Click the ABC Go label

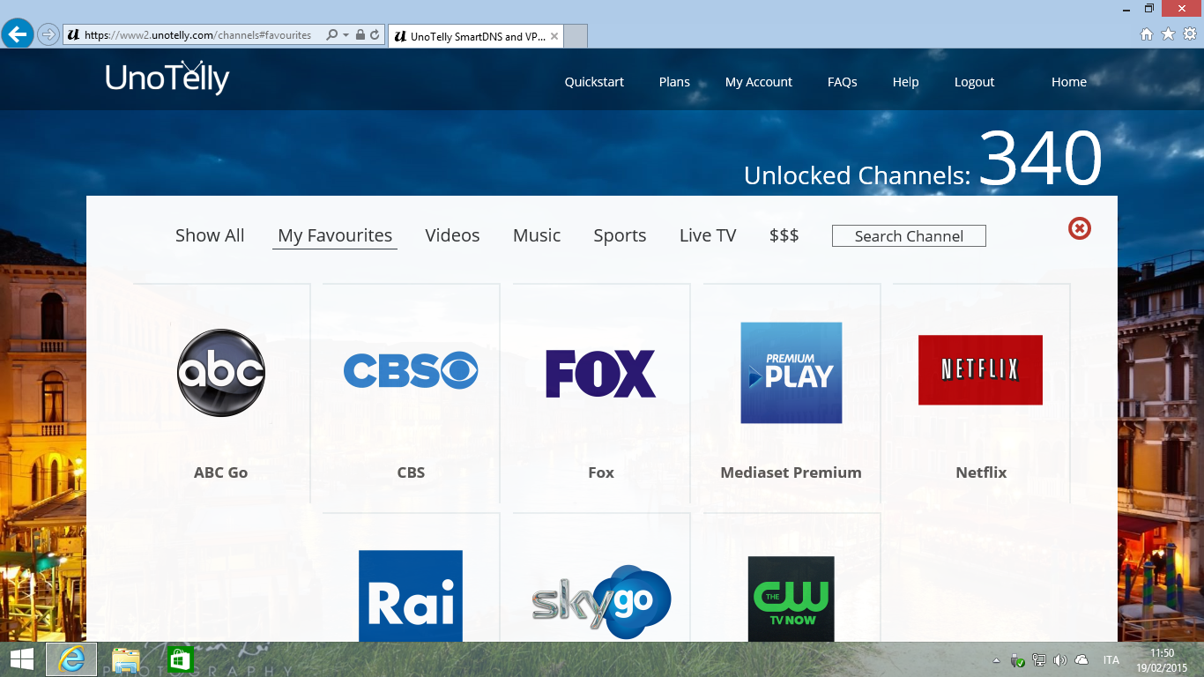click(220, 472)
